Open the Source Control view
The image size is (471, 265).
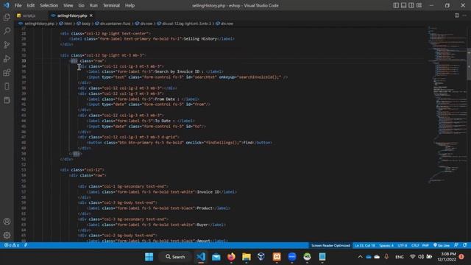(7, 45)
